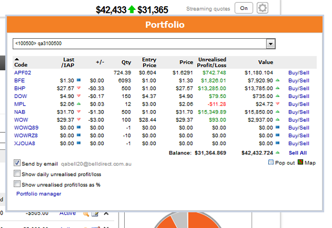Image resolution: width=332 pixels, height=228 pixels.
Task: Uncheck Send by email checkbox
Action: click(17, 163)
